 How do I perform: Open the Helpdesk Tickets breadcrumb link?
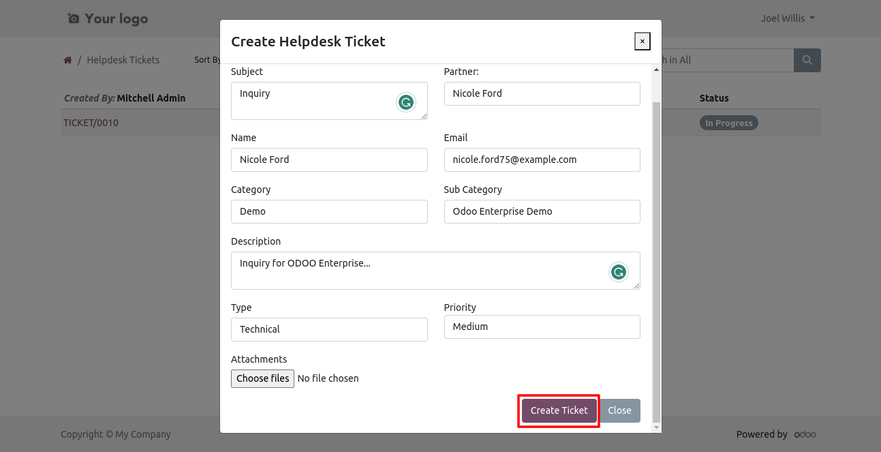(123, 60)
